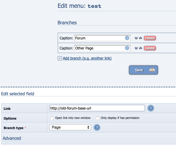The image size is (176, 147).
Task: Move the Forum branch down
Action: click(x=136, y=38)
